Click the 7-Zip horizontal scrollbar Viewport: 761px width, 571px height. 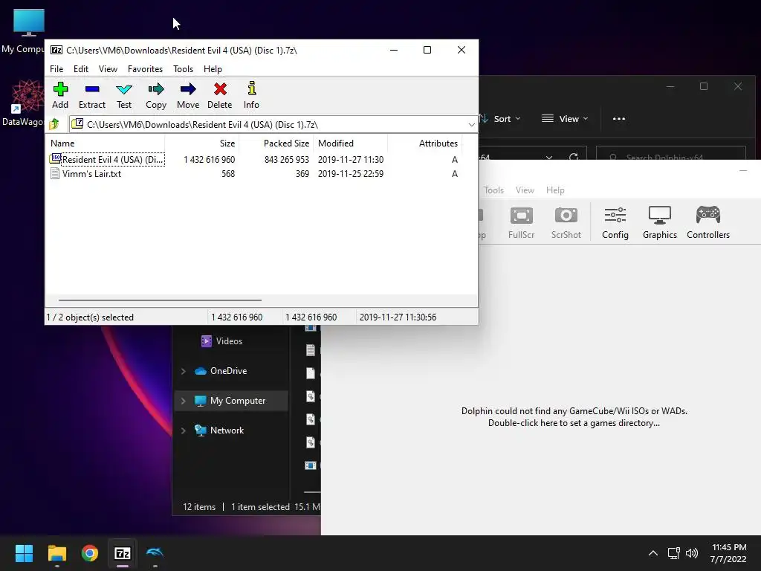160,300
